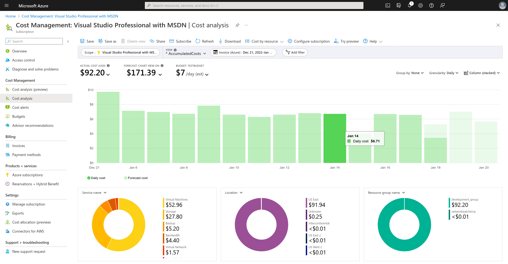
Task: Open Manage subscription settings
Action: point(29,204)
